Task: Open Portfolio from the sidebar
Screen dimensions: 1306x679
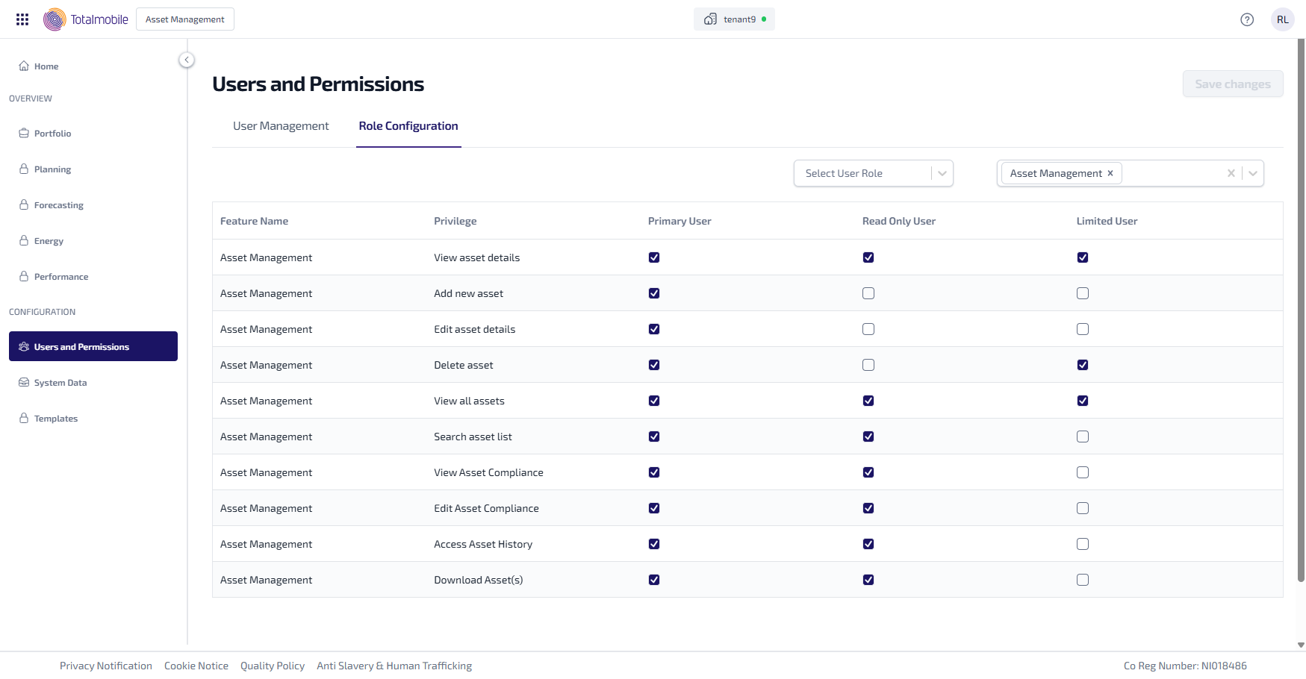Action: tap(52, 134)
